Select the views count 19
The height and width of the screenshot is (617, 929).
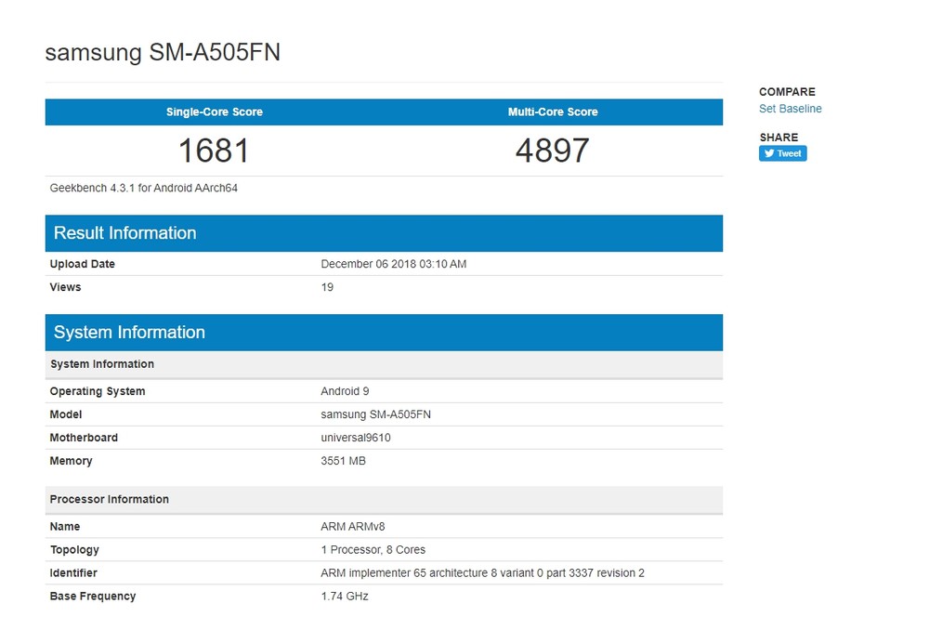(327, 287)
